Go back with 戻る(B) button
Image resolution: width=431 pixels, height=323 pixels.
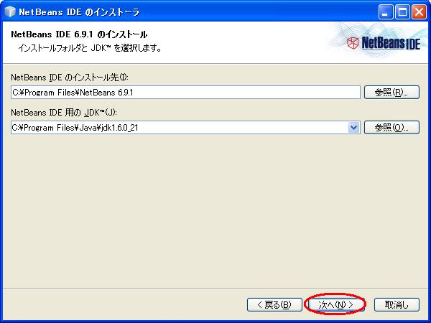(x=274, y=304)
